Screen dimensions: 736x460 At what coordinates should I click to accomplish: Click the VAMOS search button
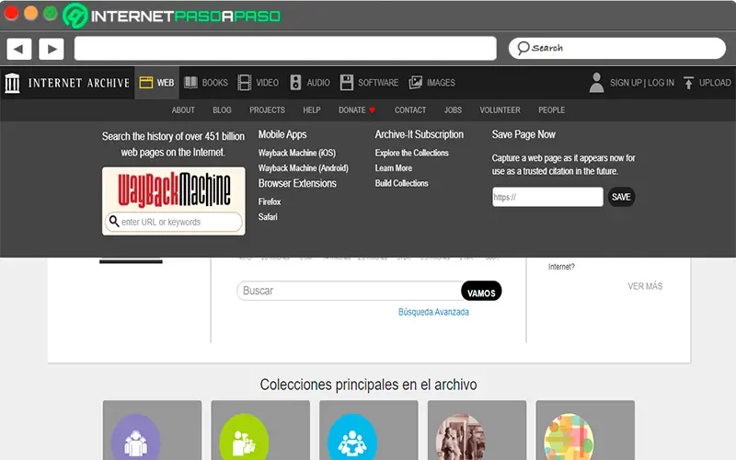click(x=481, y=291)
